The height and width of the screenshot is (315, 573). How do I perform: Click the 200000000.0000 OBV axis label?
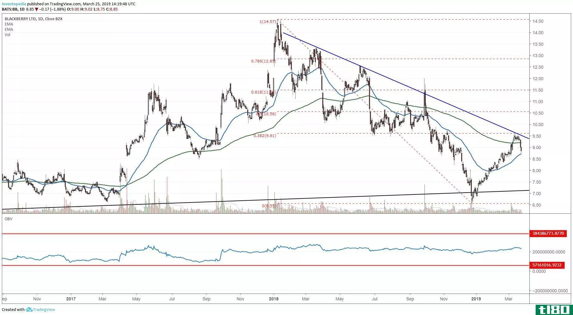[x=549, y=252]
